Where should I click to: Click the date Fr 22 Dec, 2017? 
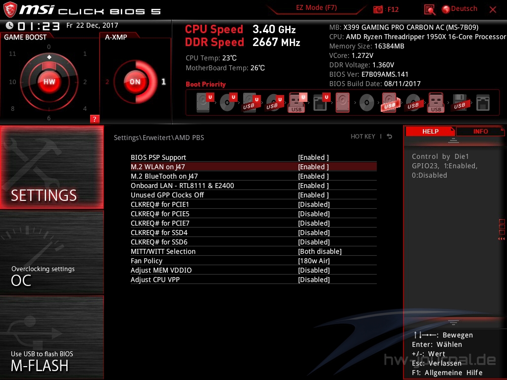(92, 25)
